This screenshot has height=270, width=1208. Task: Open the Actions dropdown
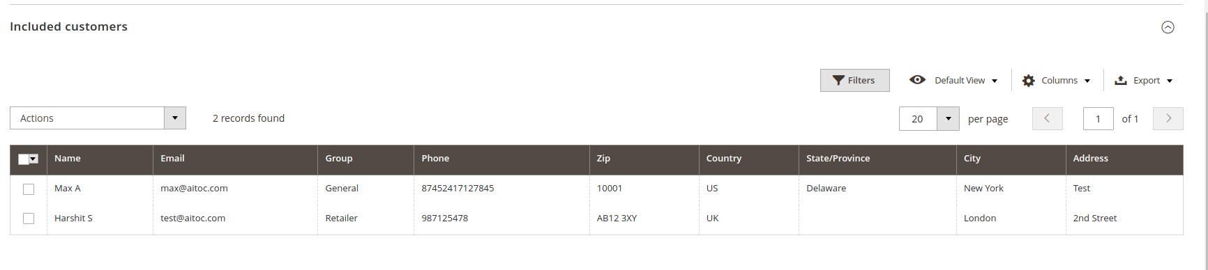coord(98,118)
